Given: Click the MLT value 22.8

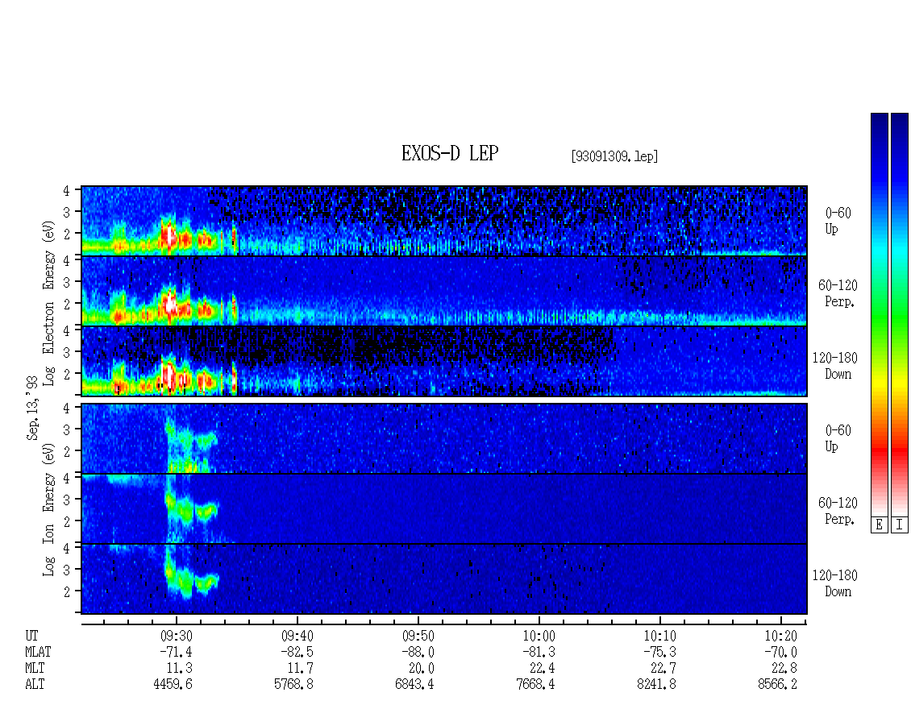Looking at the screenshot, I should [x=784, y=669].
